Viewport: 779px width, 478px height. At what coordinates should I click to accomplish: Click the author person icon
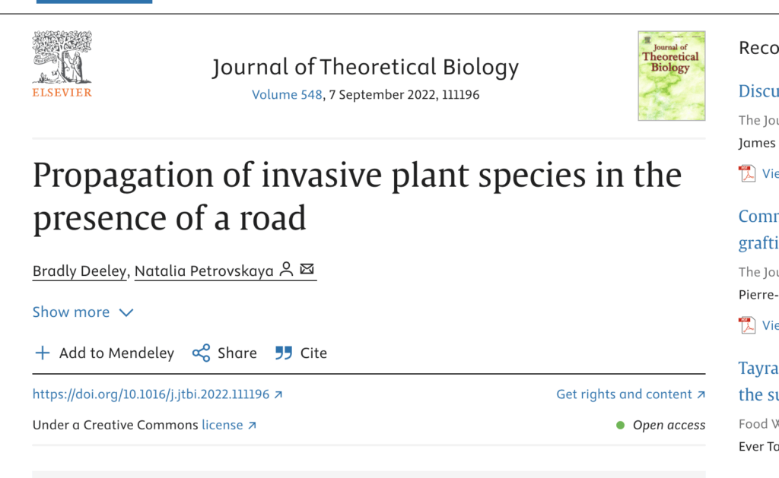pos(287,269)
